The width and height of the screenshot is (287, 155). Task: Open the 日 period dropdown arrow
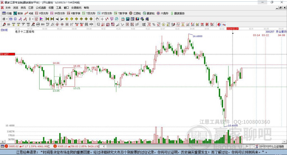click(x=7, y=19)
